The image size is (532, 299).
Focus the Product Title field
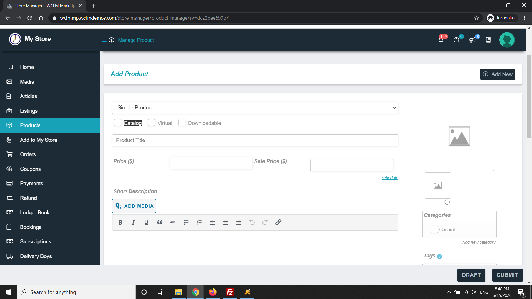point(255,140)
